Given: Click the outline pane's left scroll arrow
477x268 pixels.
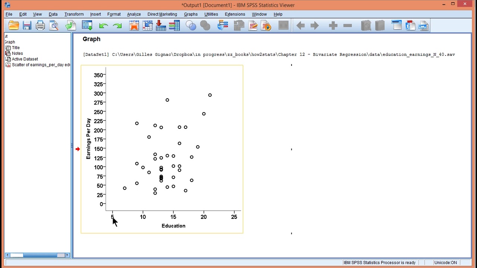Looking at the screenshot, I should point(7,255).
